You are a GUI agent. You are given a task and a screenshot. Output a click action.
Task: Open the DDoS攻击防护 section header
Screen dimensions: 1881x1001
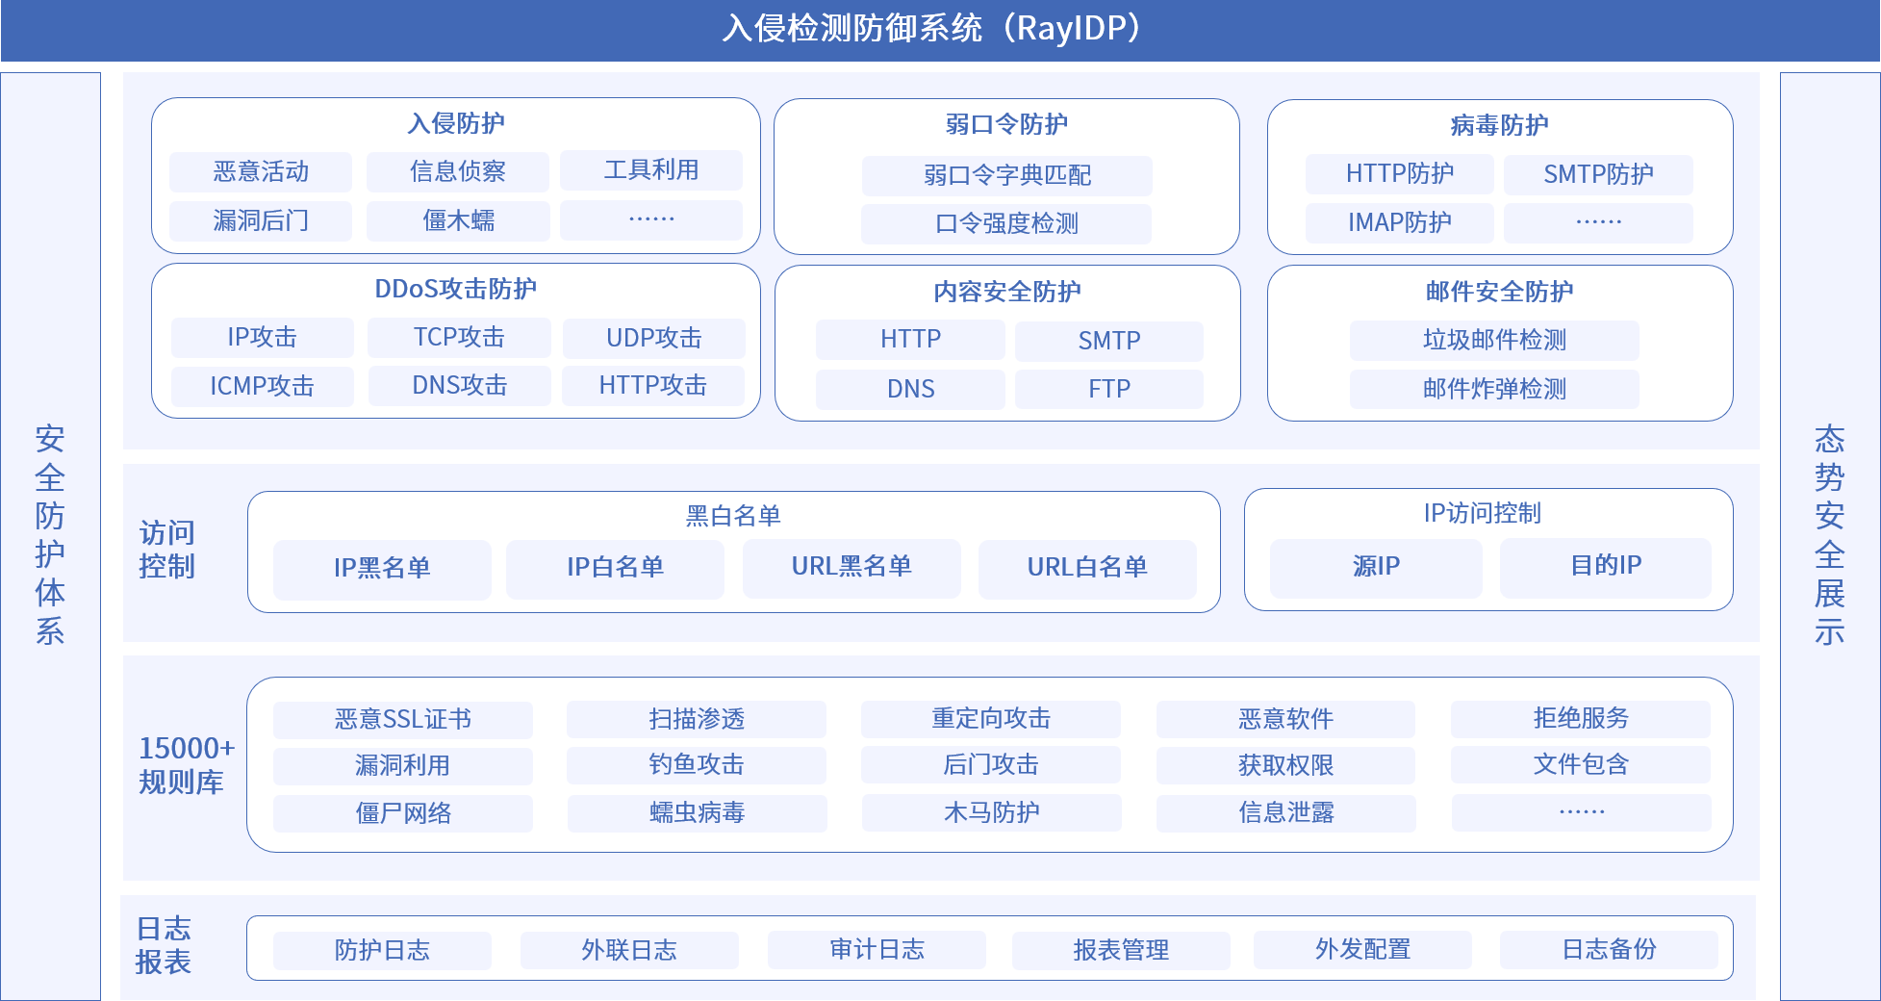coord(456,288)
